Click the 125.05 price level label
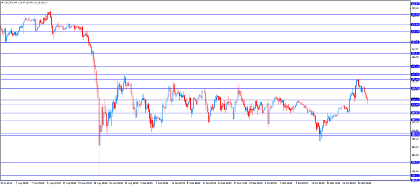Image resolution: width=420 pixels, height=185 pixels. click(x=415, y=14)
